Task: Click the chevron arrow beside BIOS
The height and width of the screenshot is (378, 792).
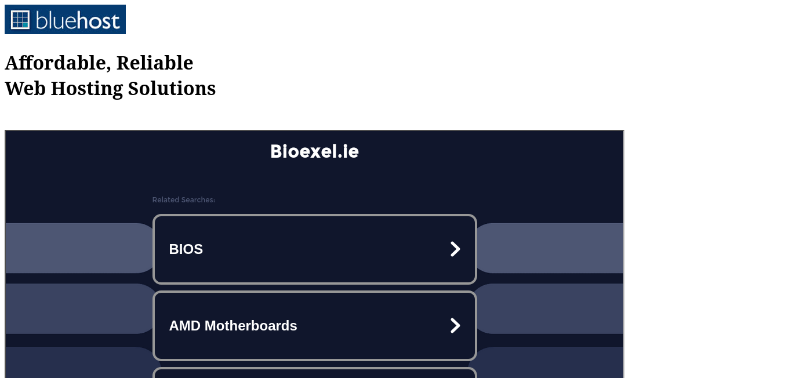Action: (x=455, y=249)
